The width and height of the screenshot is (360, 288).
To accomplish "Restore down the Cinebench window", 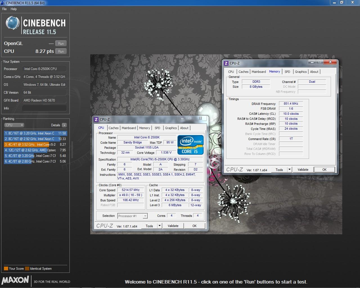I will 341,2.
